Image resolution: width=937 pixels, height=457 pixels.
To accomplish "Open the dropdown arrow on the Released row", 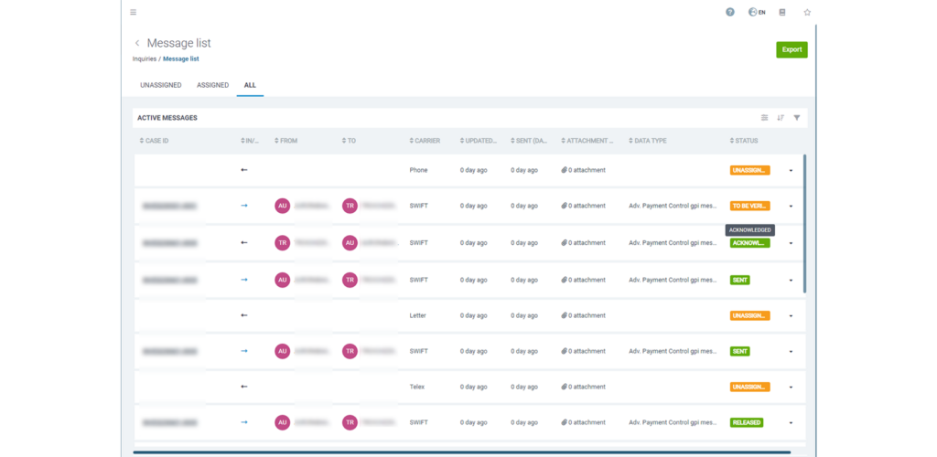I will click(791, 423).
